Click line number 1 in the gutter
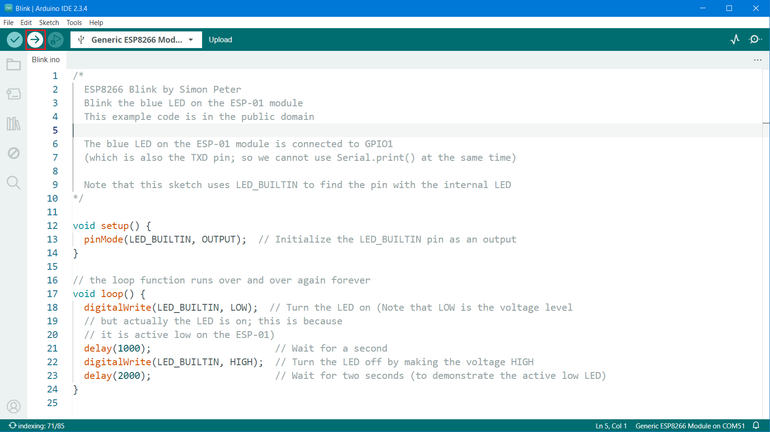 tap(55, 76)
